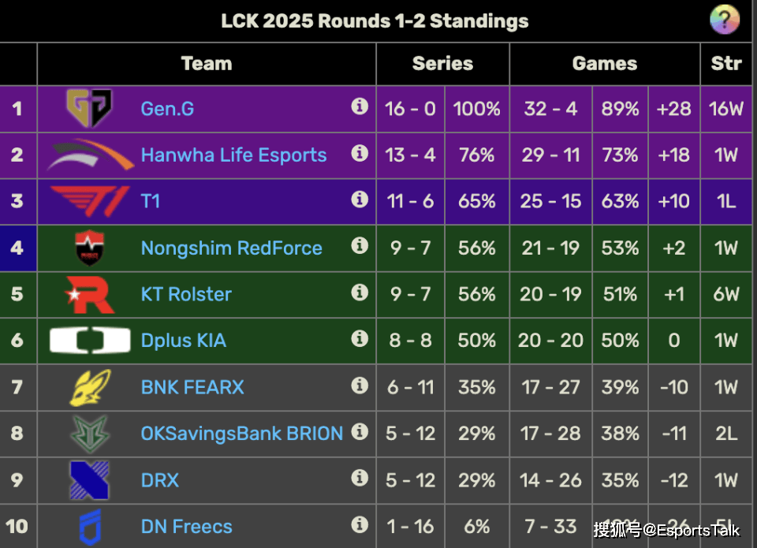Click KT Rolster info icon
This screenshot has width=757, height=548.
click(x=360, y=292)
